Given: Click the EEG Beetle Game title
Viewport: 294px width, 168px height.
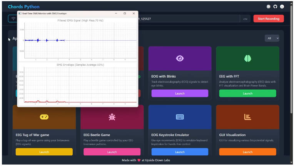Looking at the screenshot, I should [97, 135].
